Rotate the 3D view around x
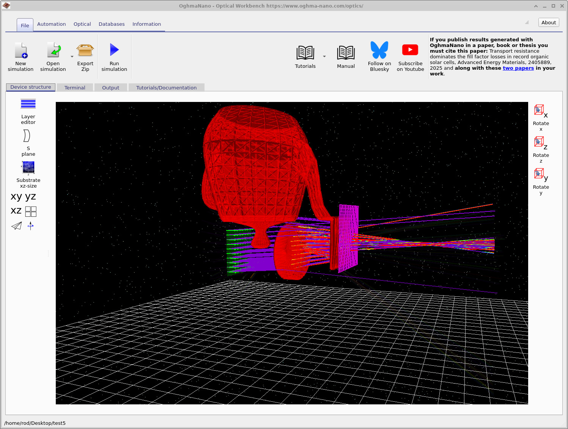 coord(539,110)
